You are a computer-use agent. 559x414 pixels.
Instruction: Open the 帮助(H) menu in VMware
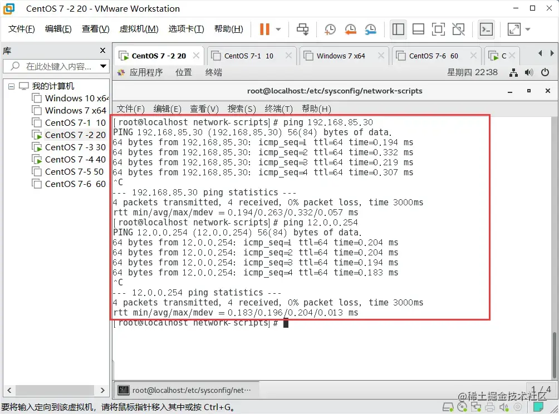[228, 29]
